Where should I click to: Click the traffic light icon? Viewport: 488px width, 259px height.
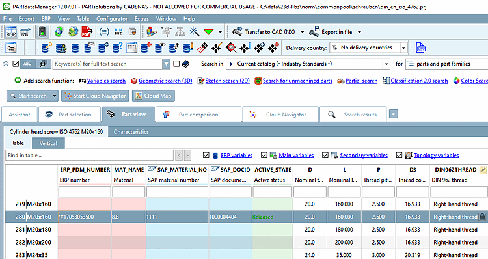42,32
